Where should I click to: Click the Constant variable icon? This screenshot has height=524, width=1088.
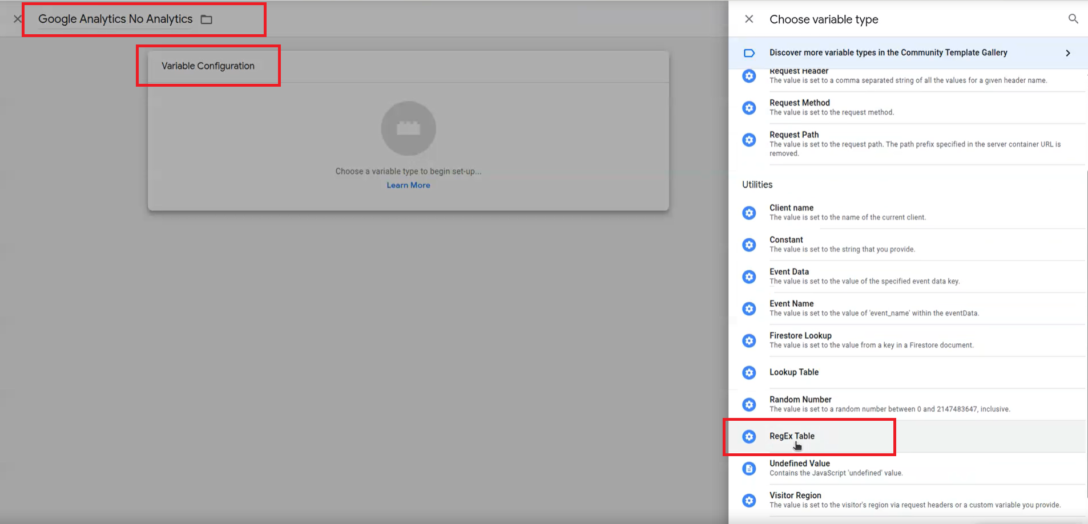(x=749, y=245)
